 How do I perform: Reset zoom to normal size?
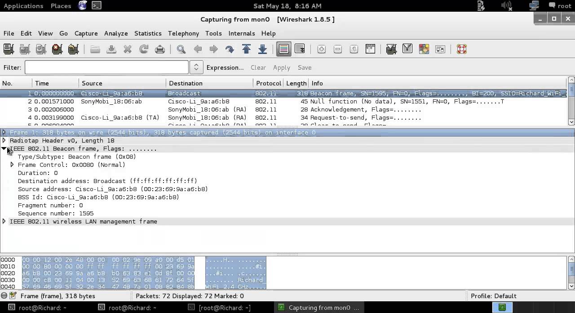point(354,49)
